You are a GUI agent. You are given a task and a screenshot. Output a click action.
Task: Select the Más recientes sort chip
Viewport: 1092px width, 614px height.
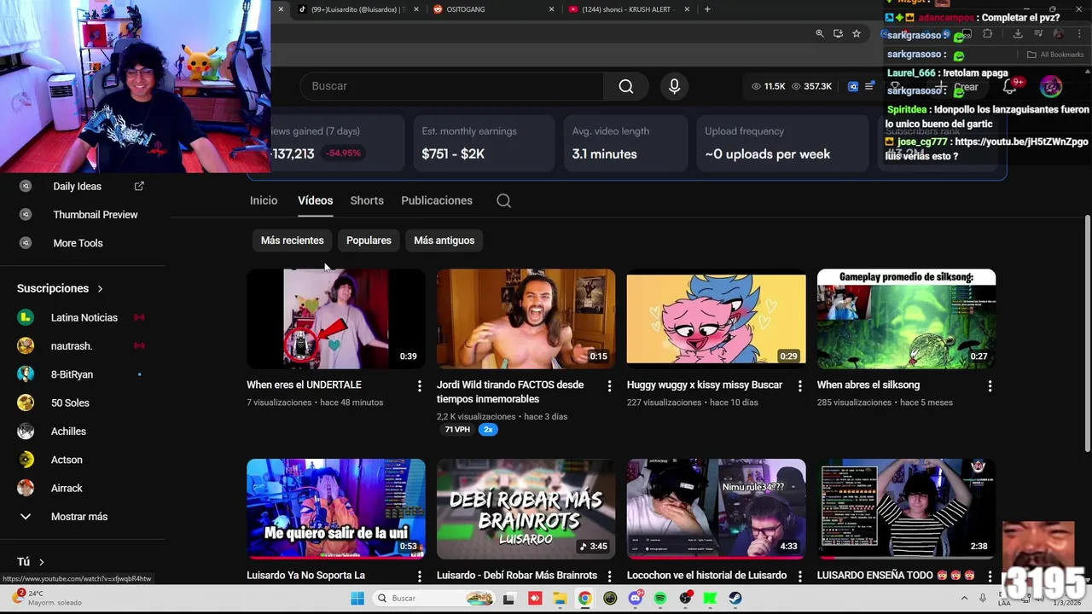(x=292, y=240)
